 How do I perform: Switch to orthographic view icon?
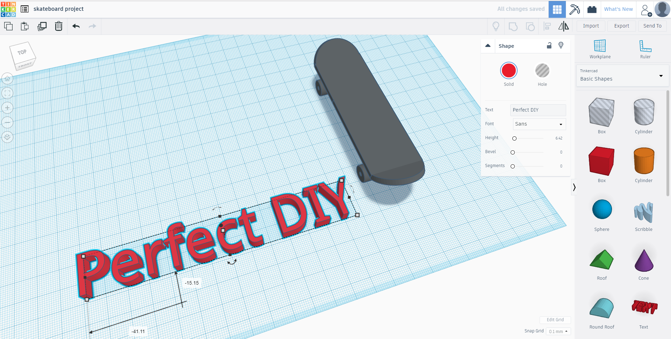pyautogui.click(x=7, y=137)
